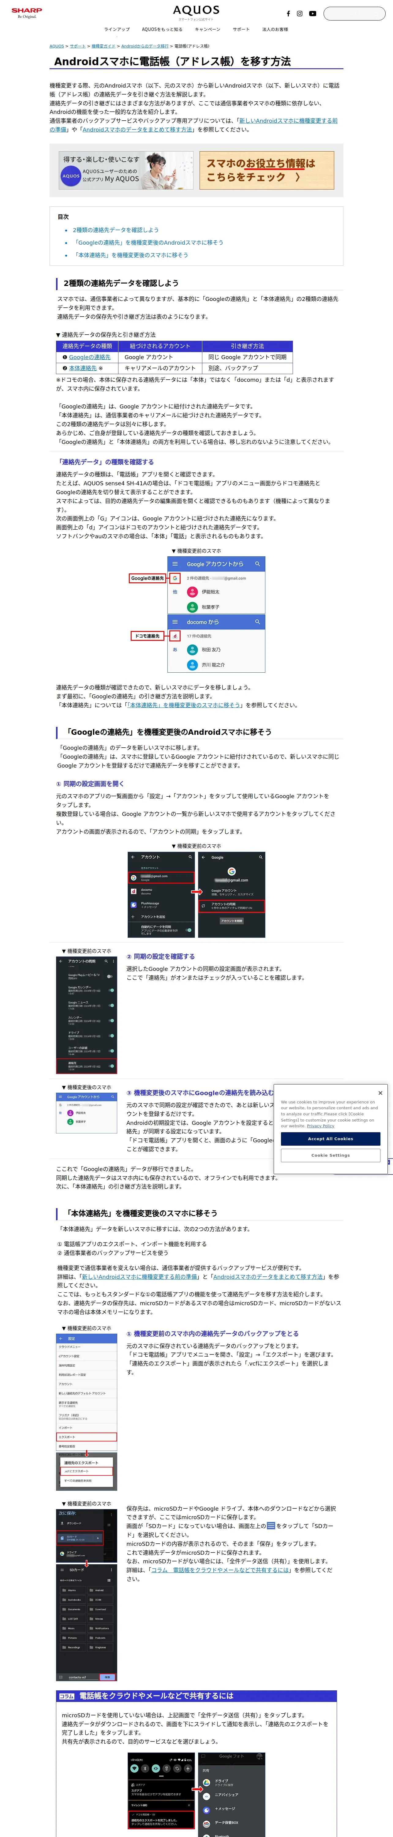
Task: Click the header search input field
Action: 354,13
